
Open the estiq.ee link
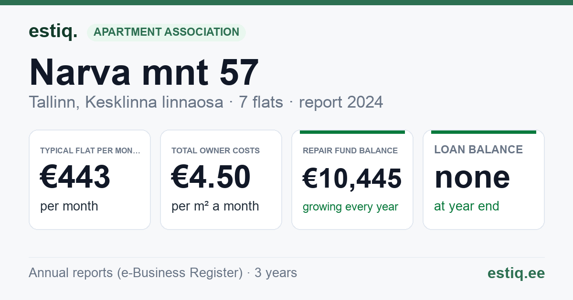pyautogui.click(x=516, y=273)
